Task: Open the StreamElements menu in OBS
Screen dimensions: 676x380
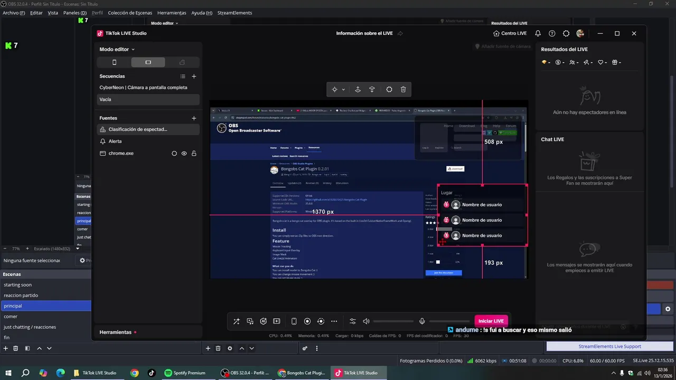Action: 234,13
